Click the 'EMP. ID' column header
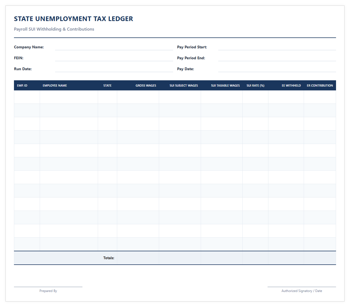Image resolution: width=350 pixels, height=307 pixels. click(x=27, y=85)
